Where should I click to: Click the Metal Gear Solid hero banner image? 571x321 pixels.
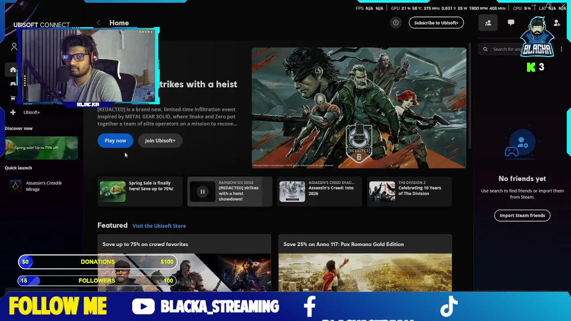[x=359, y=108]
